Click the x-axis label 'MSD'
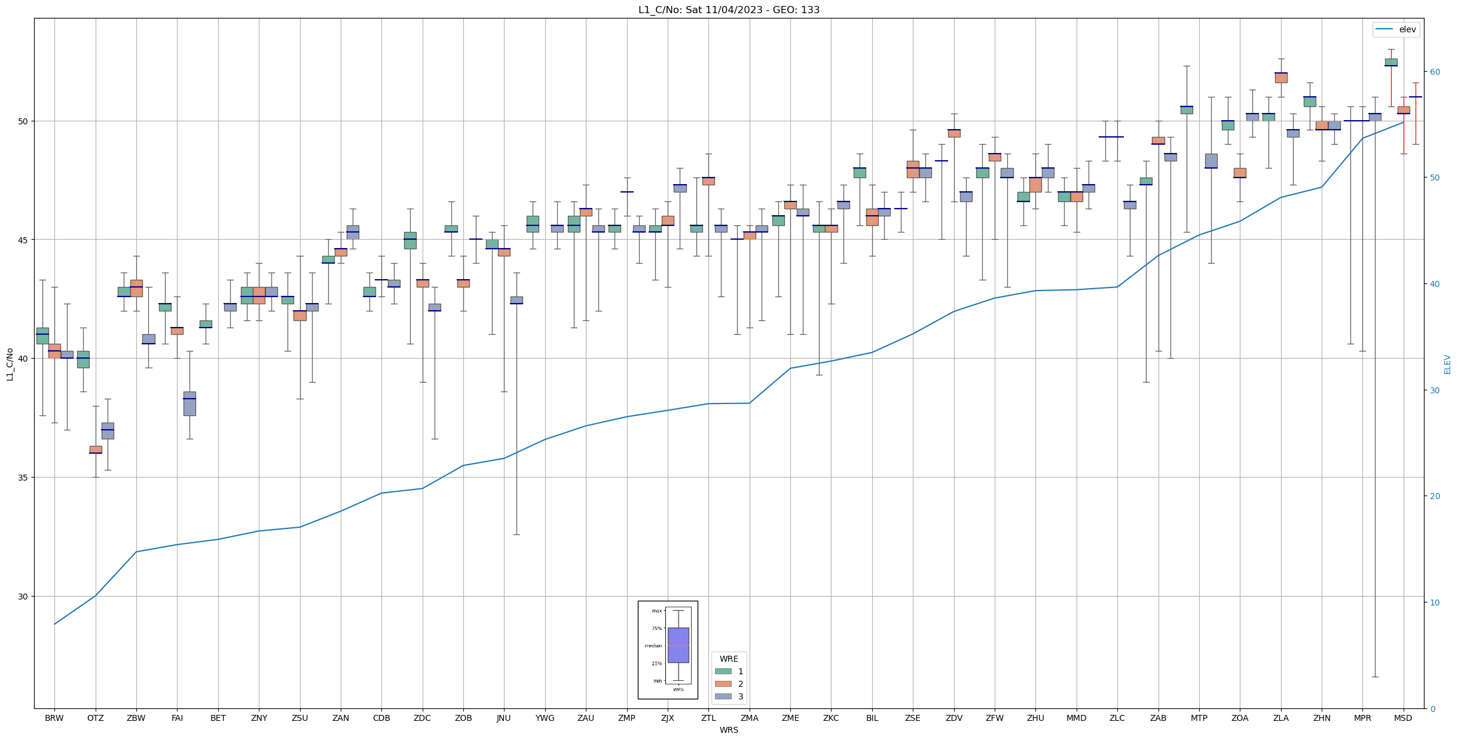Screen dimensions: 1458x740 coord(1403,718)
